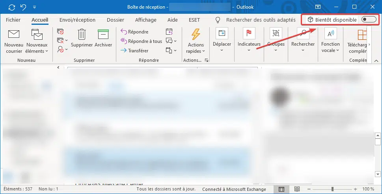Open the Affichage tab

point(146,20)
